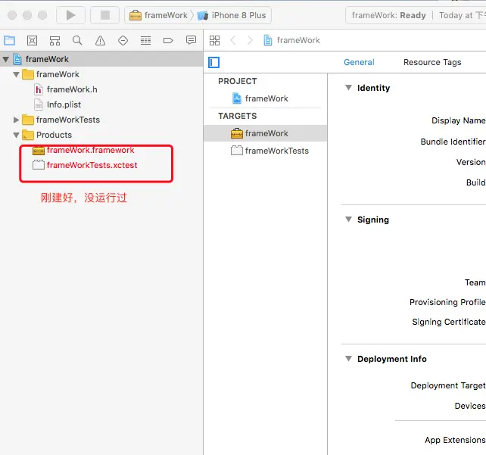Show the Symbol navigator

coord(55,41)
